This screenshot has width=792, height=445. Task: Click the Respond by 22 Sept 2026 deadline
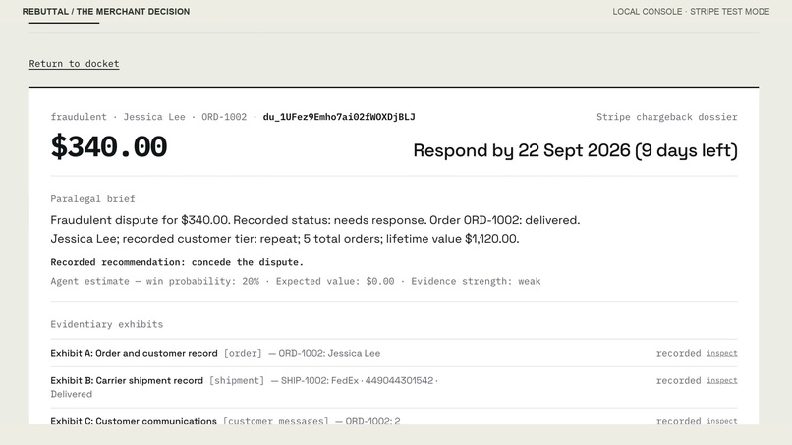tap(575, 150)
